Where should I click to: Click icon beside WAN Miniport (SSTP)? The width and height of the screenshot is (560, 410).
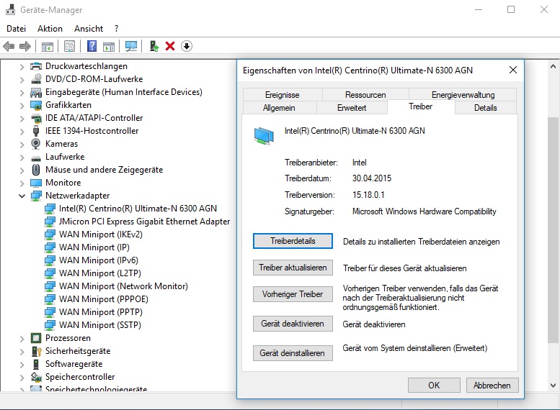pyautogui.click(x=50, y=325)
